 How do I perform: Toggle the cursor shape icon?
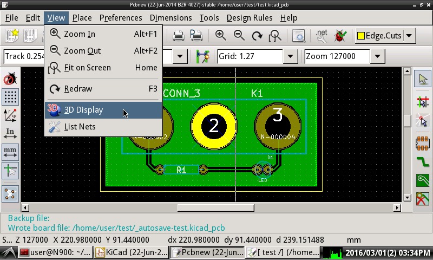coord(10,170)
